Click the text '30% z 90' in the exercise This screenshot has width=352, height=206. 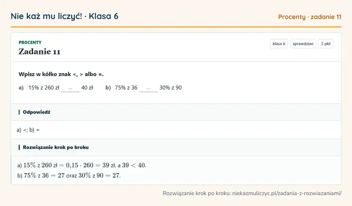click(x=171, y=88)
